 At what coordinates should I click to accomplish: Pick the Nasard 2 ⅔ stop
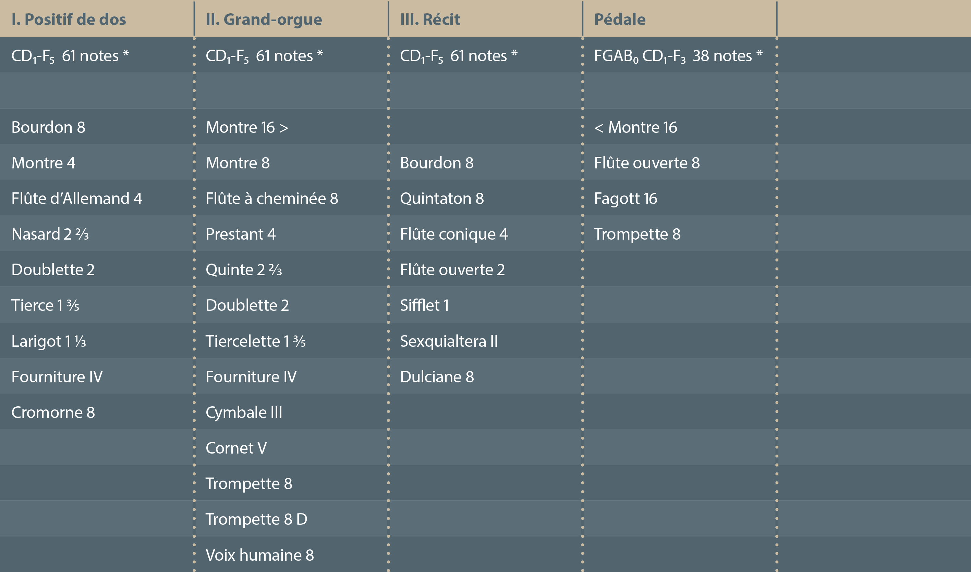coord(50,234)
